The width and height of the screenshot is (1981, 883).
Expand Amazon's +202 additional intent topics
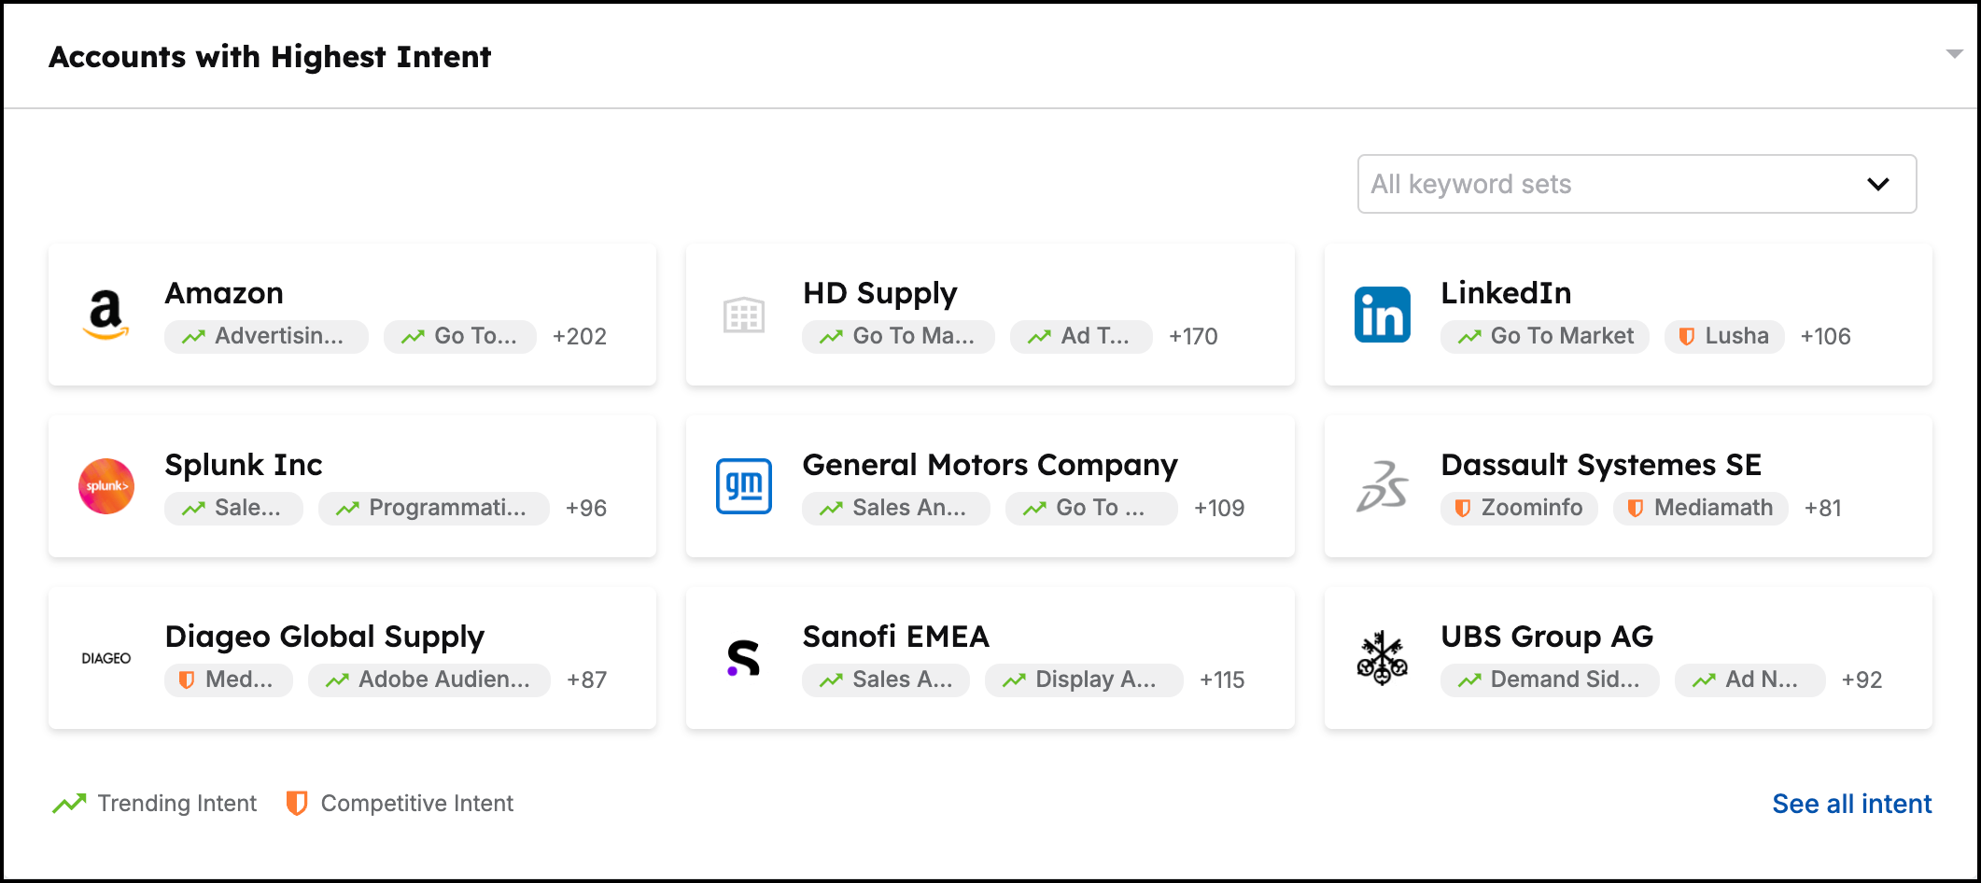tap(579, 337)
